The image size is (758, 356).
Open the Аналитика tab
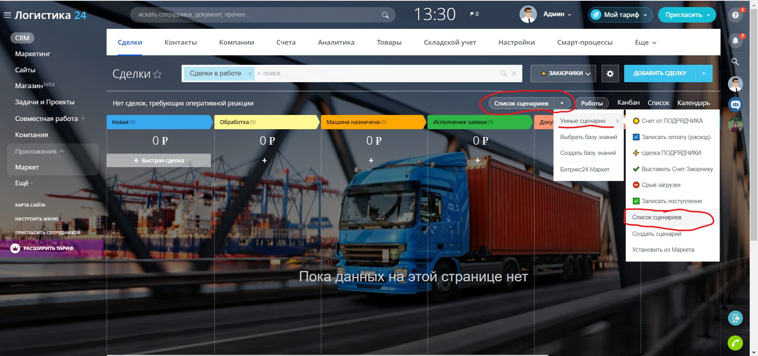pos(336,43)
